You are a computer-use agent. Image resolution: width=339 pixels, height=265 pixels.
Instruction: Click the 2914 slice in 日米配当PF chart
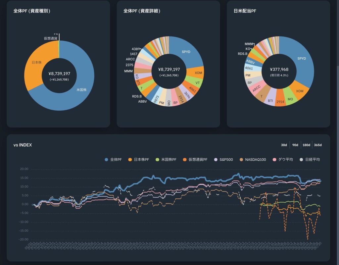tap(280, 101)
